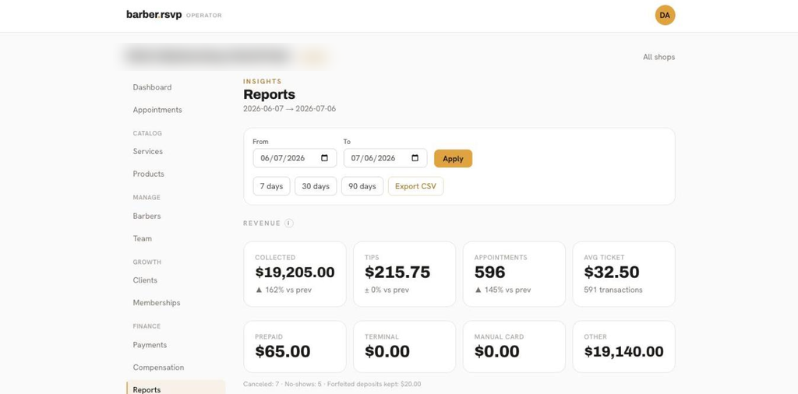This screenshot has height=394, width=798.
Task: Open calendar picker icon in From date field
Action: tap(325, 158)
